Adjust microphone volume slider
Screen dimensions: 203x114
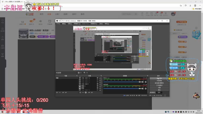122,82
